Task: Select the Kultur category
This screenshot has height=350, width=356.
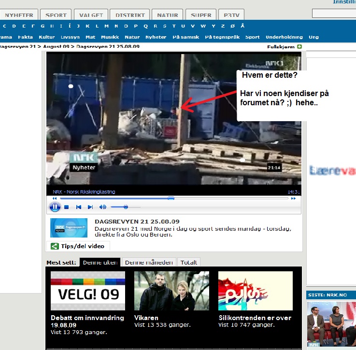Action: point(46,37)
